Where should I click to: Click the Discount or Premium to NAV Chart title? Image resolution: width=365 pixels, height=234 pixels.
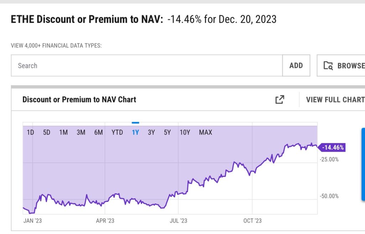click(x=79, y=100)
